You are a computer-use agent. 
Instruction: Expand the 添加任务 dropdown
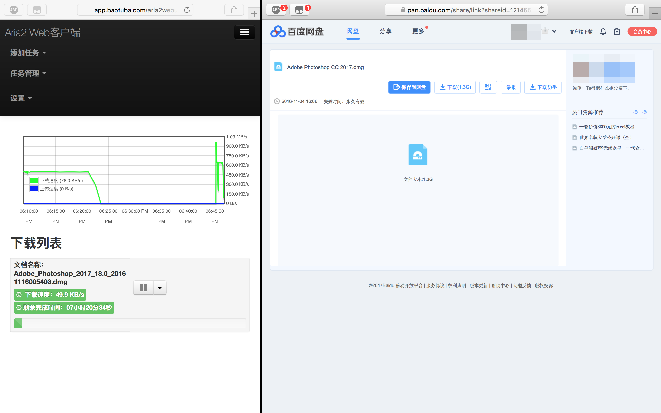pyautogui.click(x=28, y=53)
